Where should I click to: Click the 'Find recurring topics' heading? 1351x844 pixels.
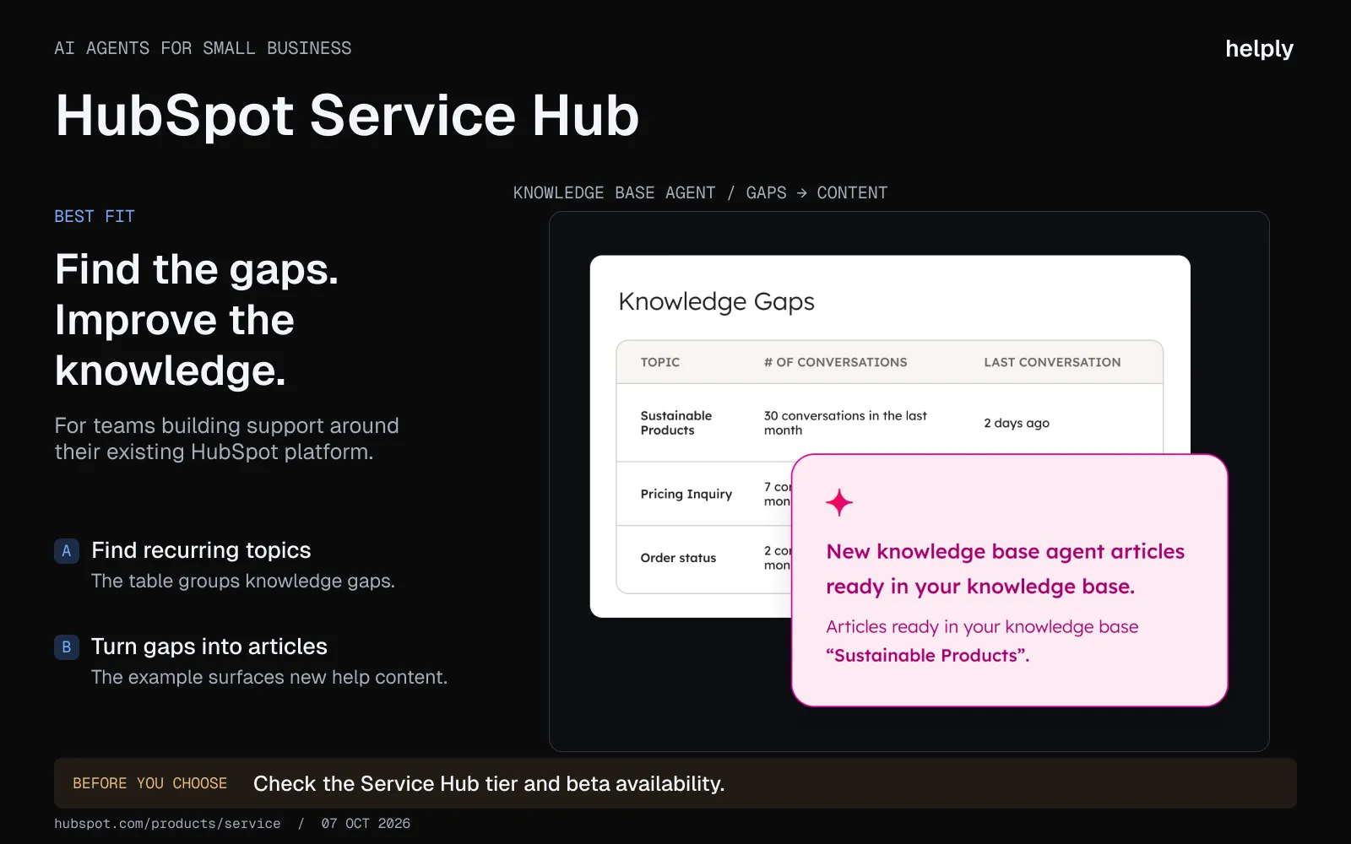click(201, 550)
